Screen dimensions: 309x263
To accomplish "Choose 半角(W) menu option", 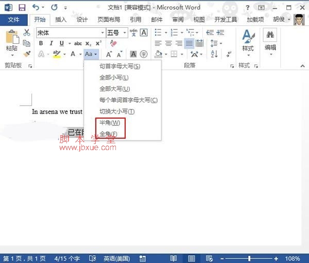I will pos(110,123).
